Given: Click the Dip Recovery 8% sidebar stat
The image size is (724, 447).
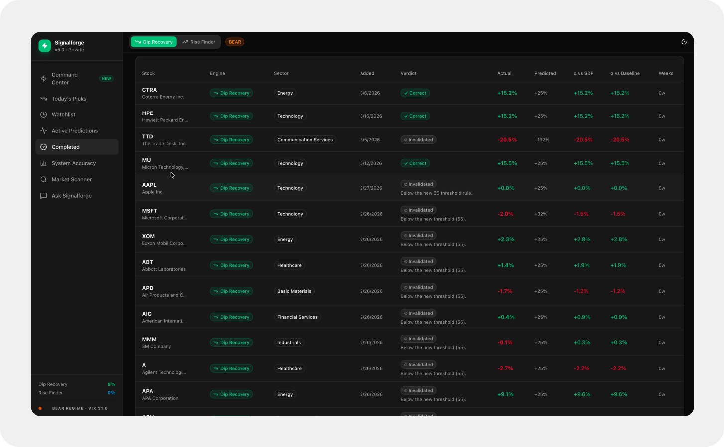Looking at the screenshot, I should click(x=77, y=384).
